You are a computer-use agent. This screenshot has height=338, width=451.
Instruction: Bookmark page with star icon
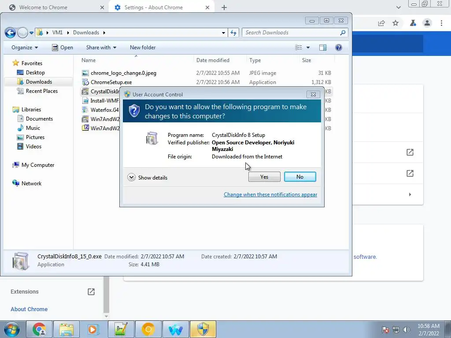pos(396,23)
